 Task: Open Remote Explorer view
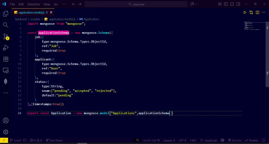[x=6, y=70]
